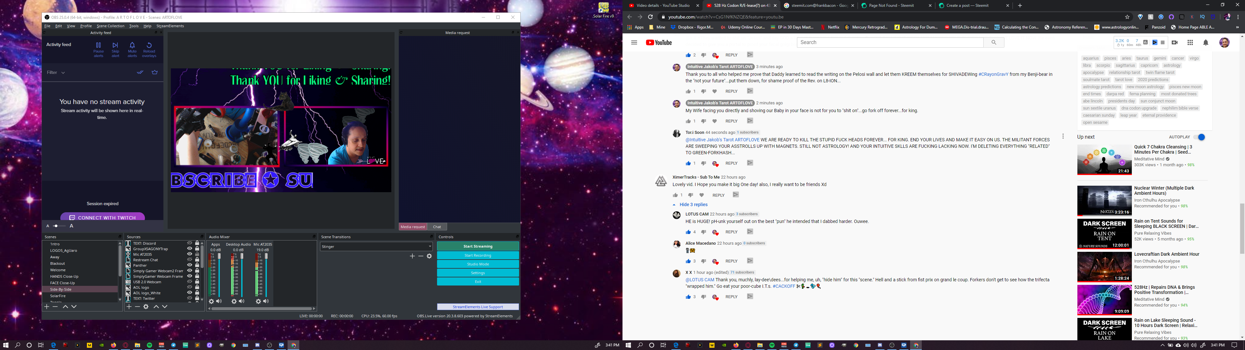Open the Chrome three-dot menu

1238,17
